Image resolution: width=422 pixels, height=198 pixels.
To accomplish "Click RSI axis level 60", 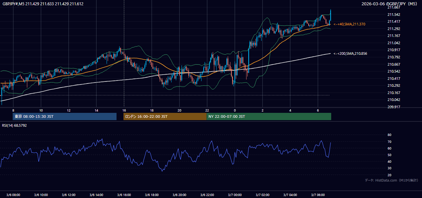I will click(389, 148).
